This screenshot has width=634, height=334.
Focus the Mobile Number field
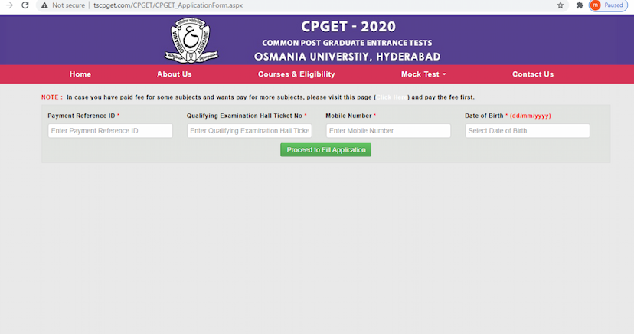pyautogui.click(x=388, y=130)
